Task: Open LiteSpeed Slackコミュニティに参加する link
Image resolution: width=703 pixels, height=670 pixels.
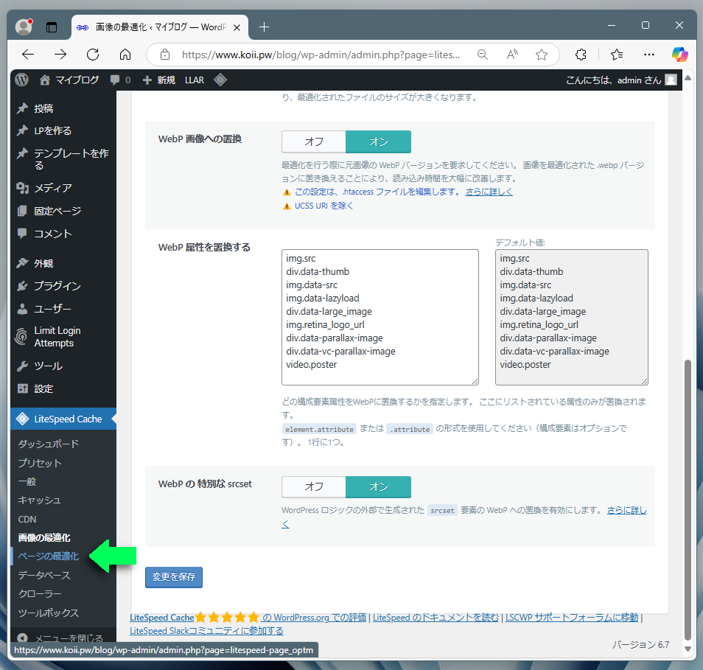Action: [206, 631]
